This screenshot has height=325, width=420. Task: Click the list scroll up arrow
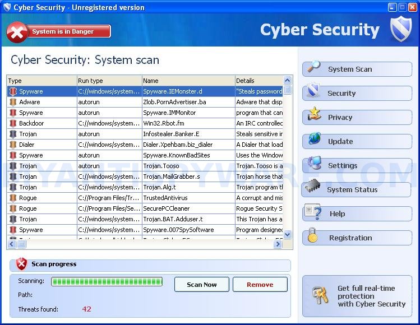tap(288, 80)
